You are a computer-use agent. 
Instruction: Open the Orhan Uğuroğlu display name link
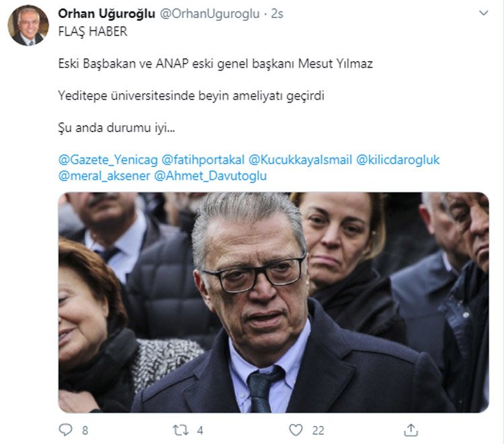pos(106,14)
